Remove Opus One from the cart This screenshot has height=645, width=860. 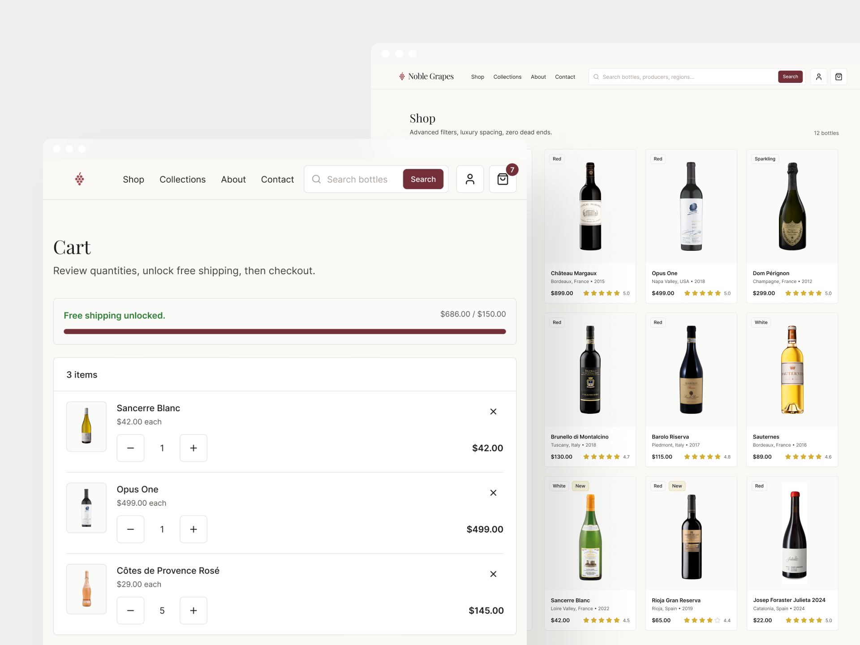tap(493, 493)
